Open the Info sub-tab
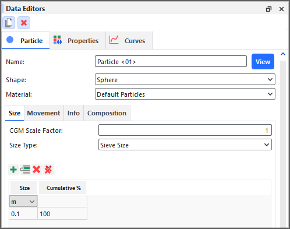The image size is (290, 229). point(73,113)
